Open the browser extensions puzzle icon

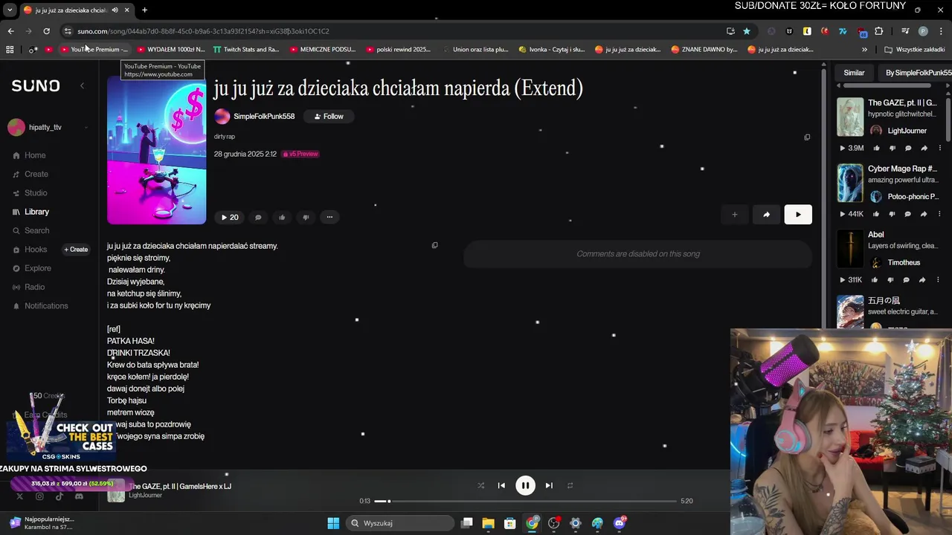[x=879, y=31]
